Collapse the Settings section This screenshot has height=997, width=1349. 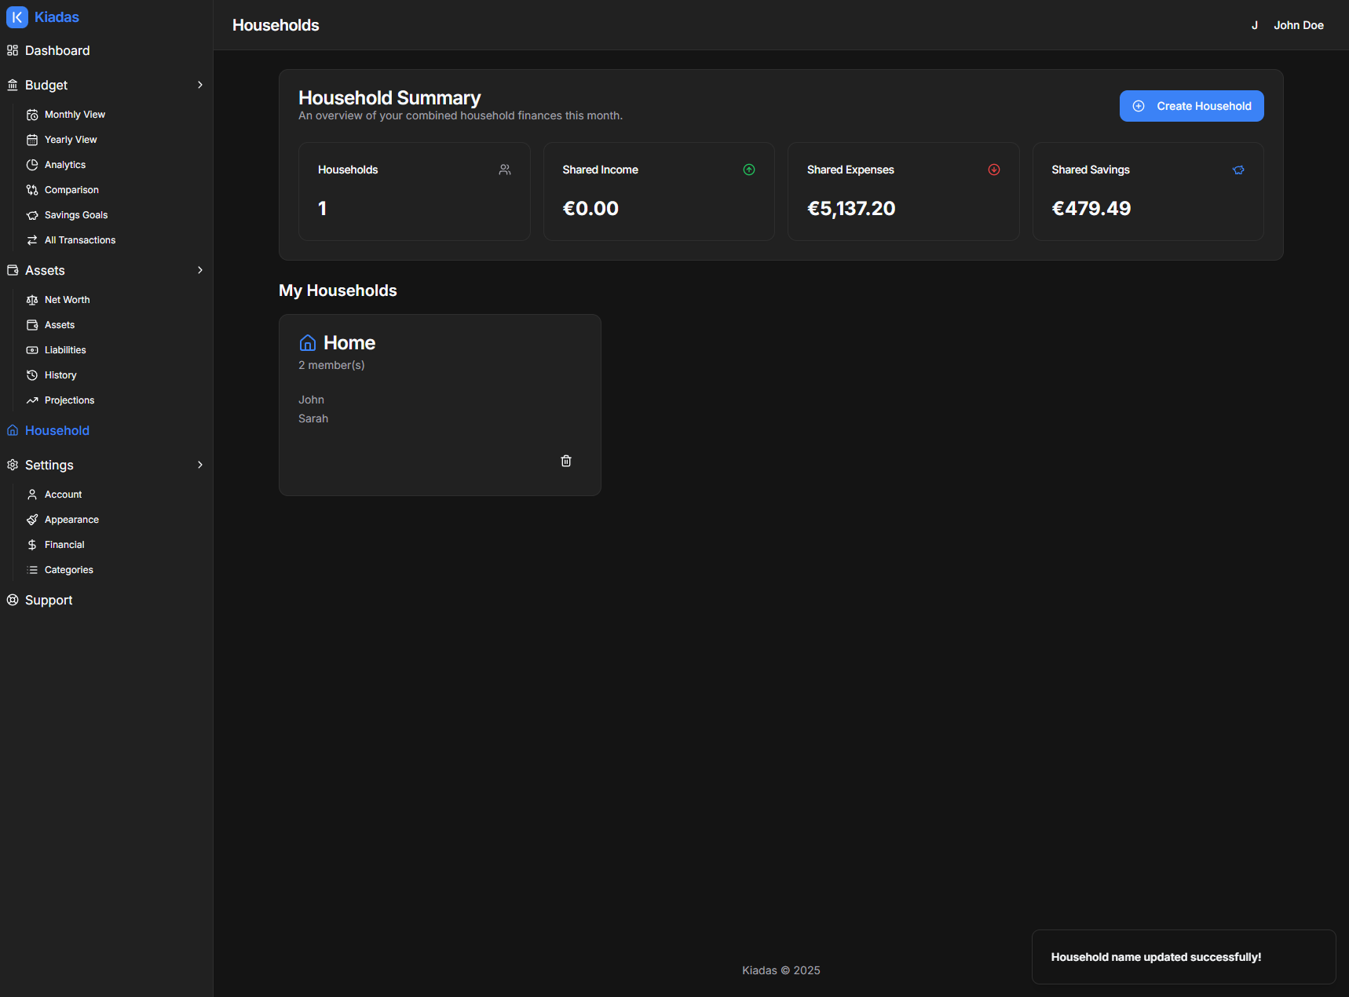(201, 464)
